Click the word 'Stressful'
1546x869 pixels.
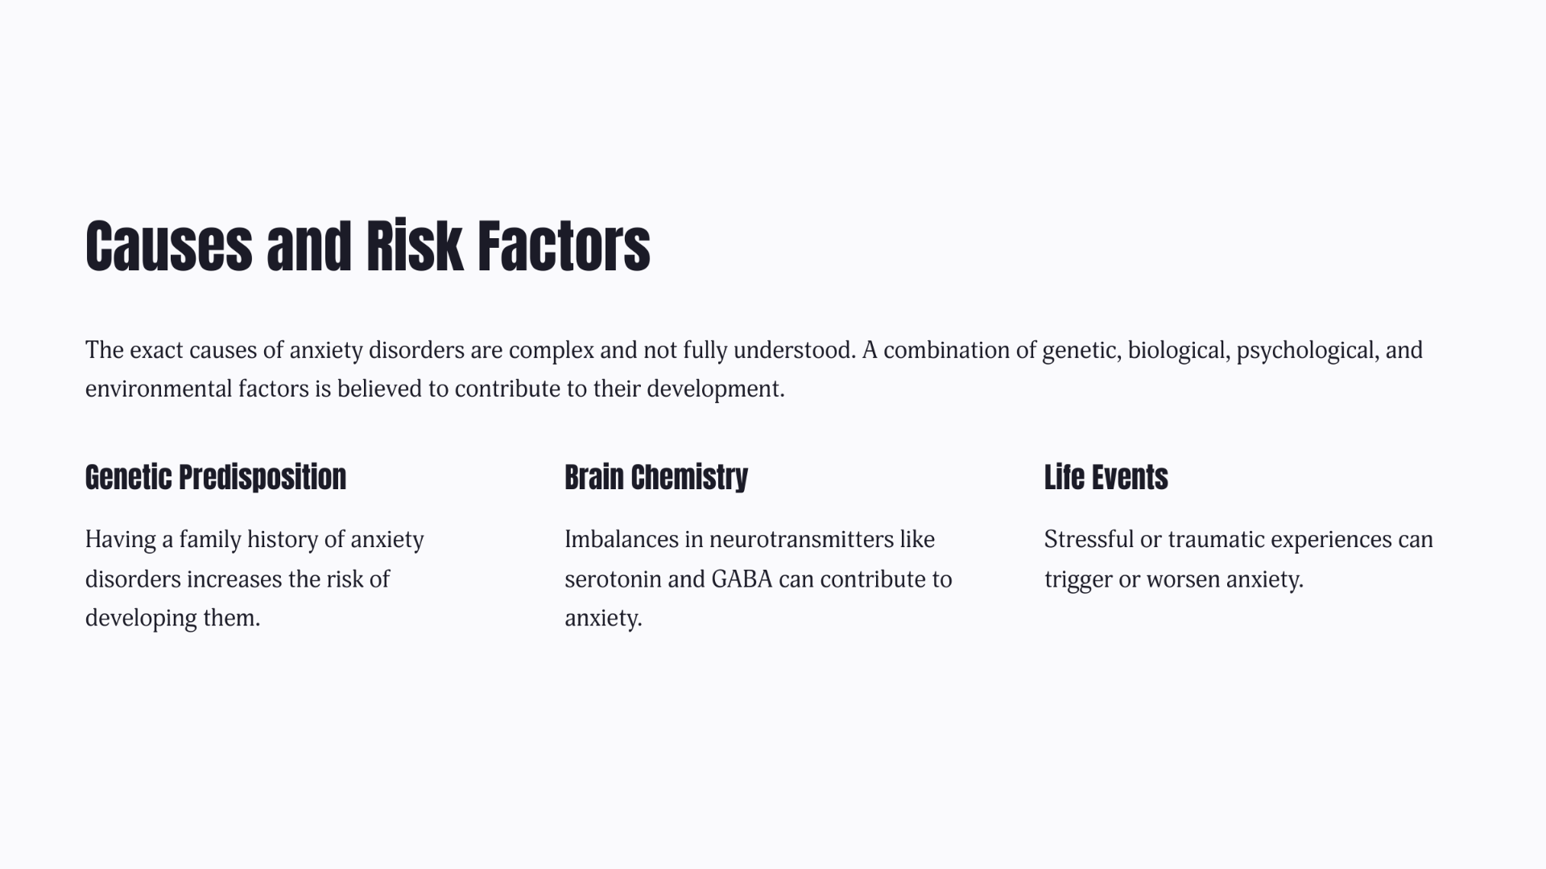[x=1089, y=540]
